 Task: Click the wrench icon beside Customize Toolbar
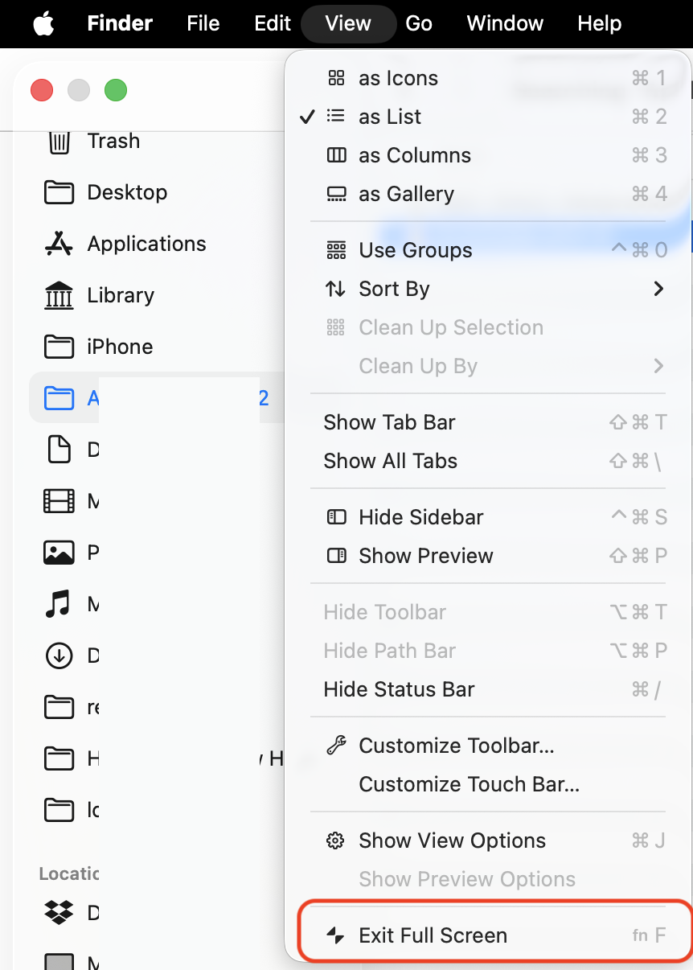(x=336, y=746)
